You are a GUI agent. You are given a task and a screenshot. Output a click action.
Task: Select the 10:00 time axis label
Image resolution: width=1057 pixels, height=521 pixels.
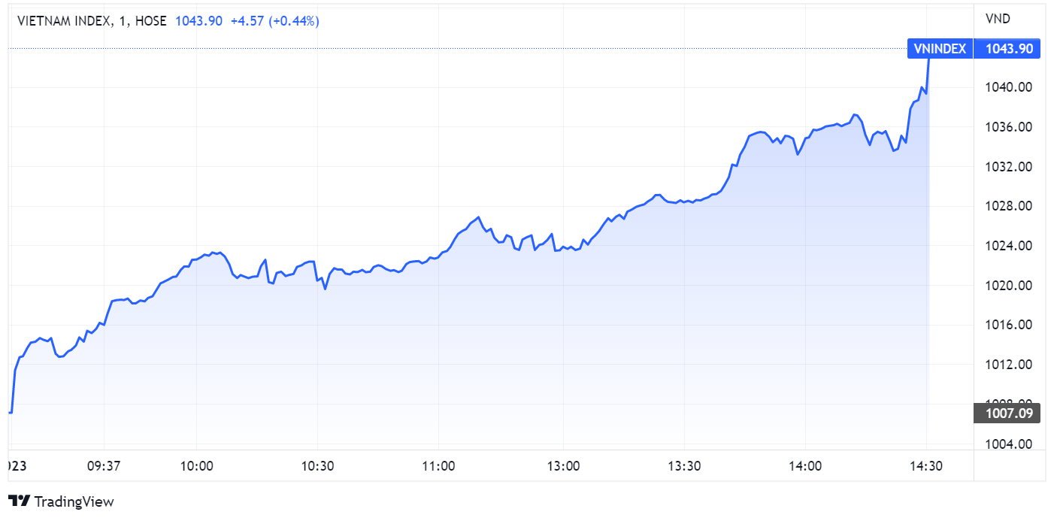[x=196, y=466]
